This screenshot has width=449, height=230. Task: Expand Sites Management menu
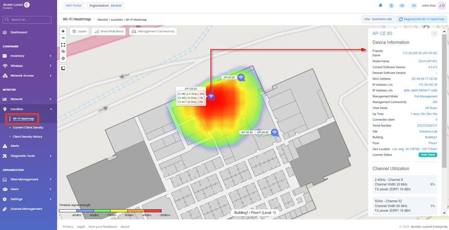(27, 179)
